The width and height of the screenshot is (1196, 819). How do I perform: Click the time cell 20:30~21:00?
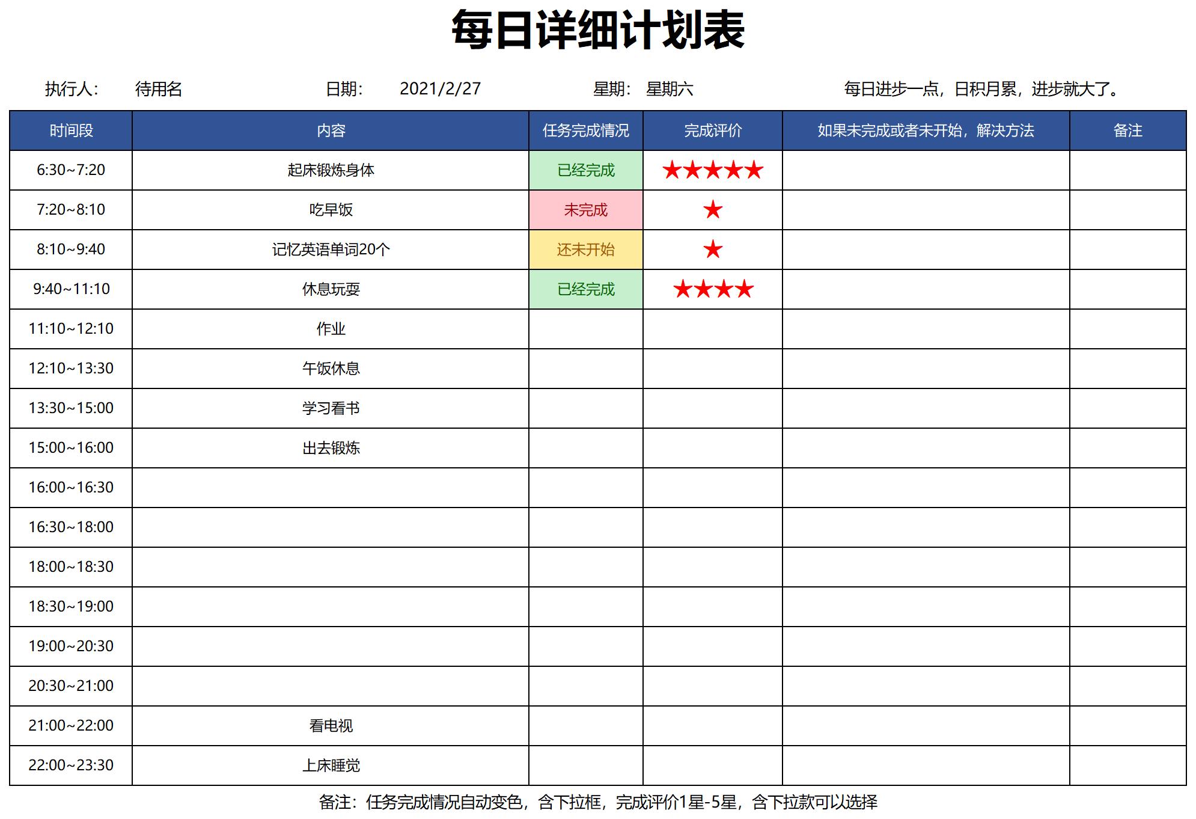coord(71,686)
